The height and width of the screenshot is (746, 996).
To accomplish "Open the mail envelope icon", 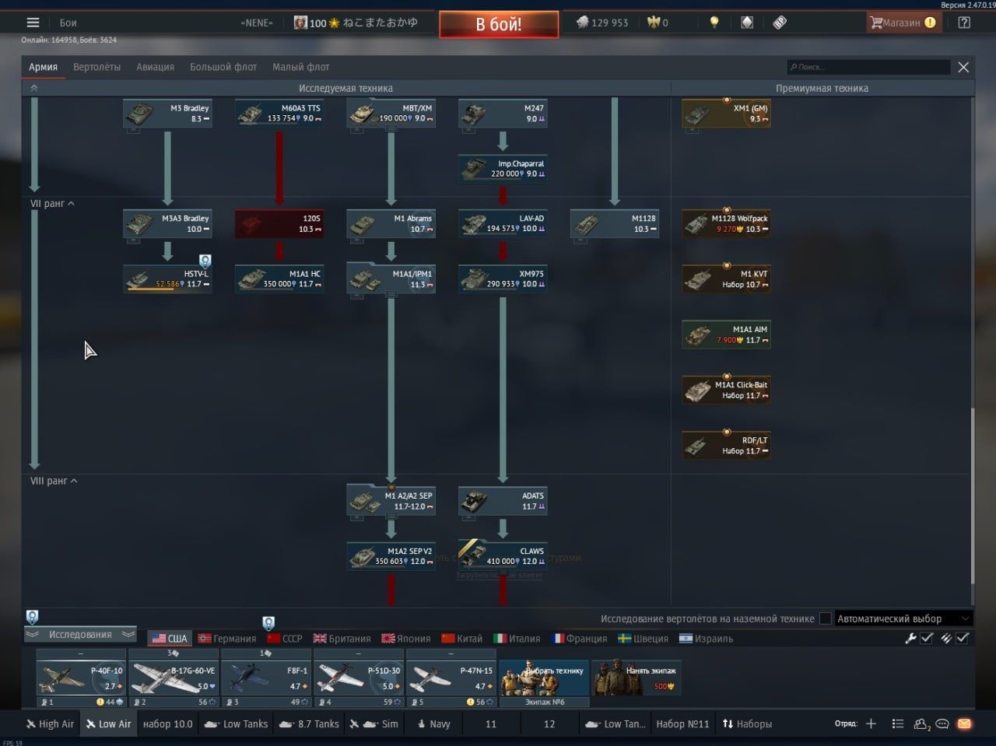I will 964,723.
